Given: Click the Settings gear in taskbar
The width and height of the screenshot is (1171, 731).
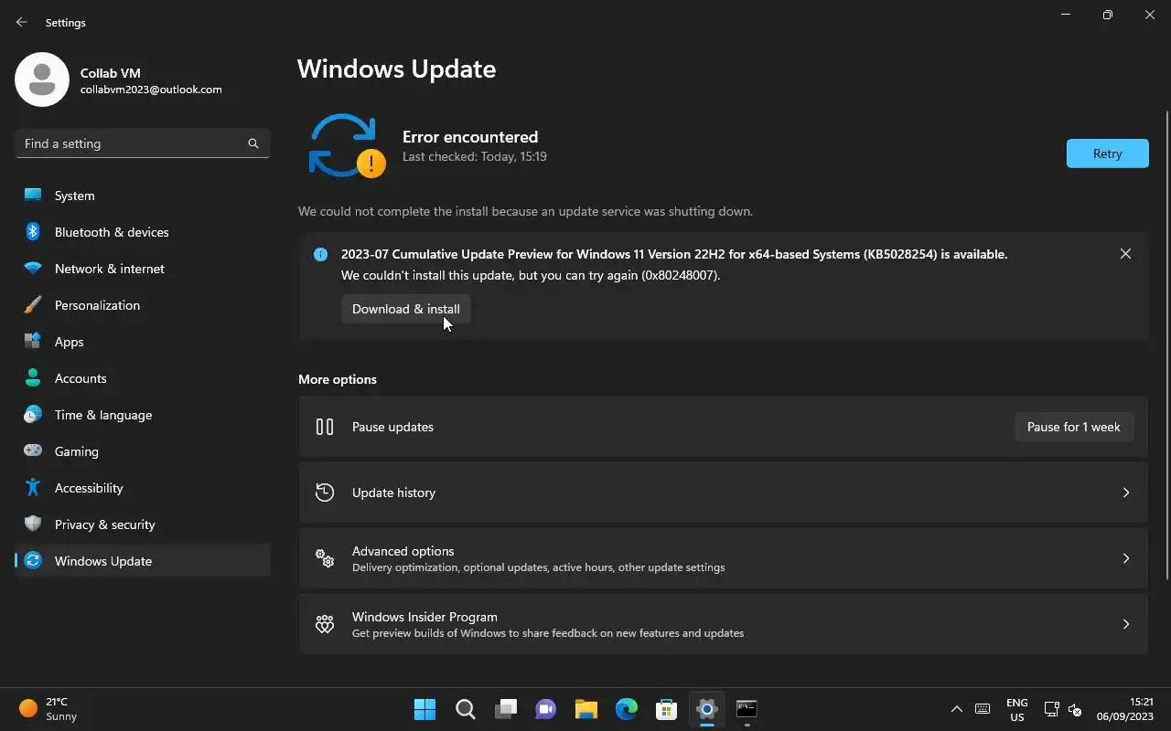Looking at the screenshot, I should 707,709.
